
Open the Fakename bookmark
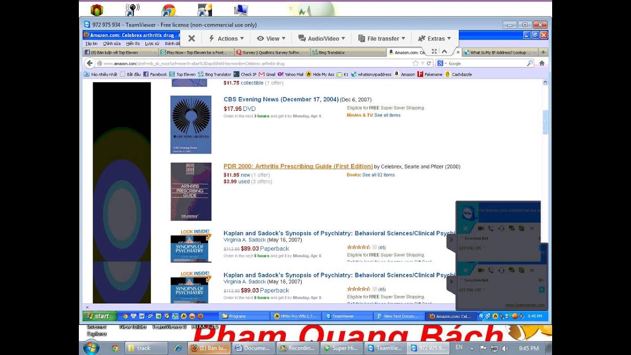[430, 74]
